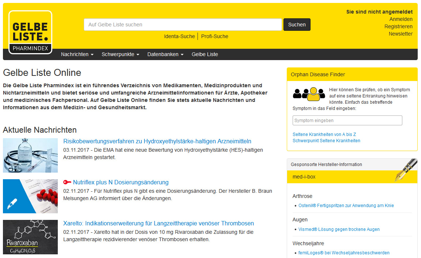Image resolution: width=421 pixels, height=258 pixels.
Task: Click the 'Orphan Disease Finder' panel heading
Action: [318, 74]
